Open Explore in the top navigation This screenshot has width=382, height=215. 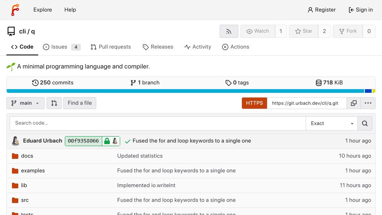point(43,10)
